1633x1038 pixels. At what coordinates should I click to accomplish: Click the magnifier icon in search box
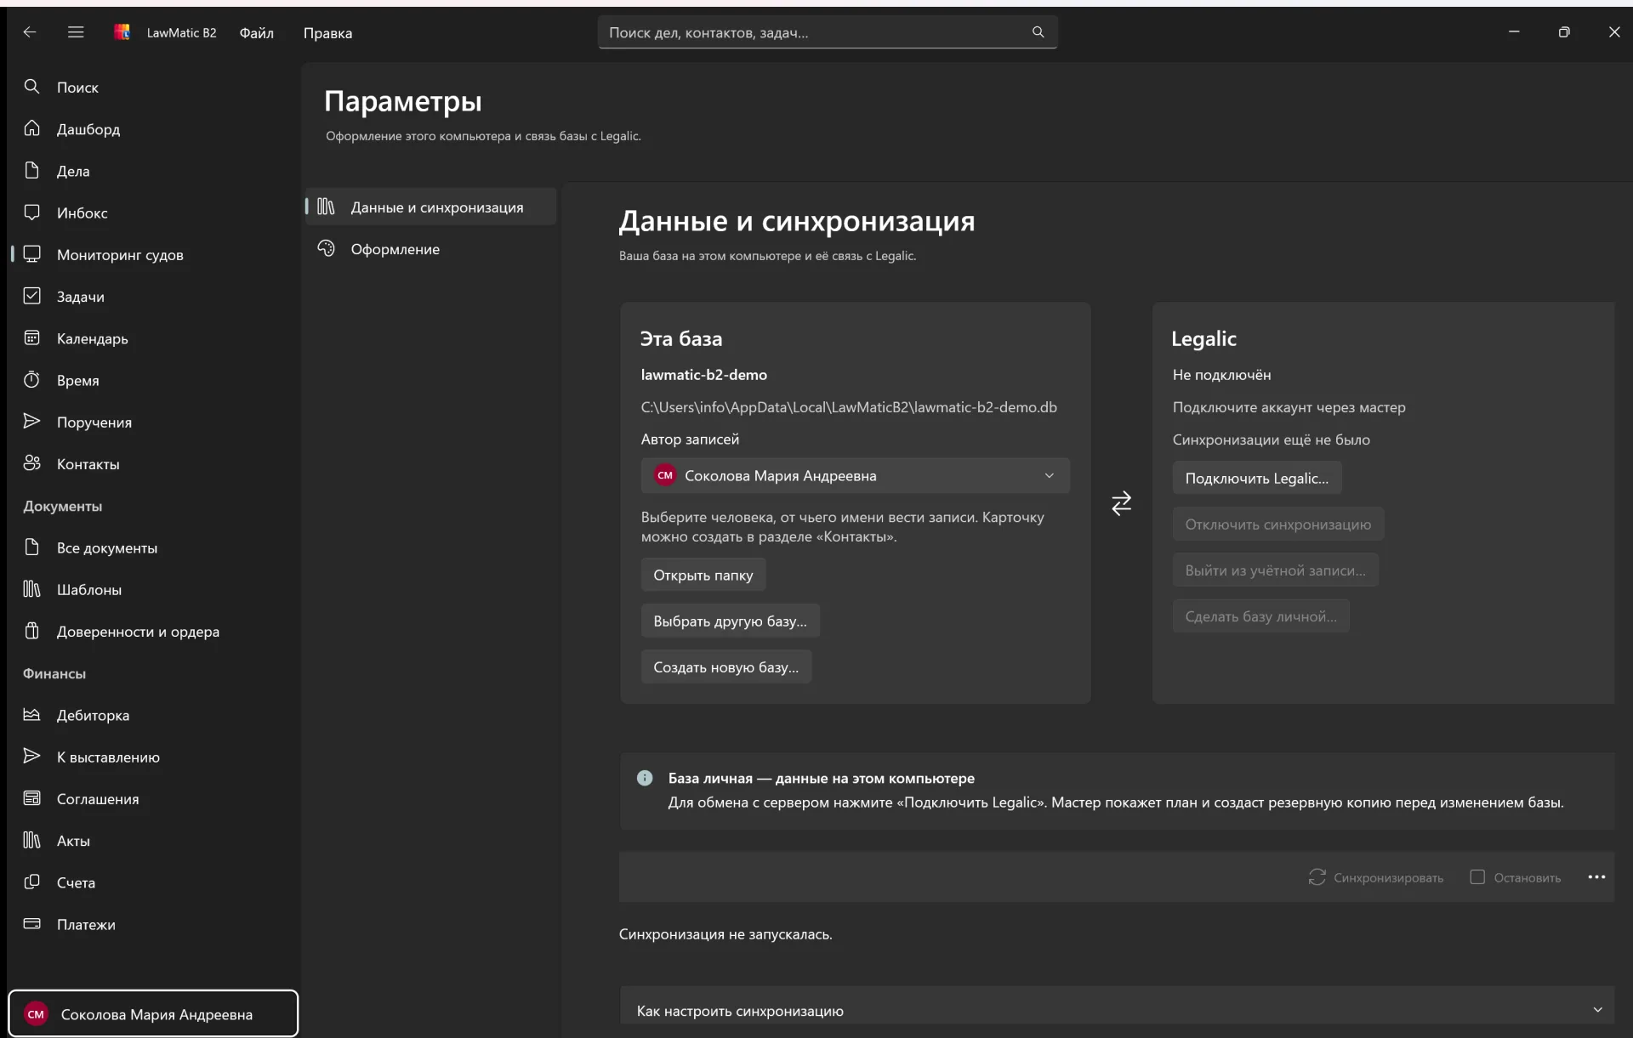(1038, 32)
